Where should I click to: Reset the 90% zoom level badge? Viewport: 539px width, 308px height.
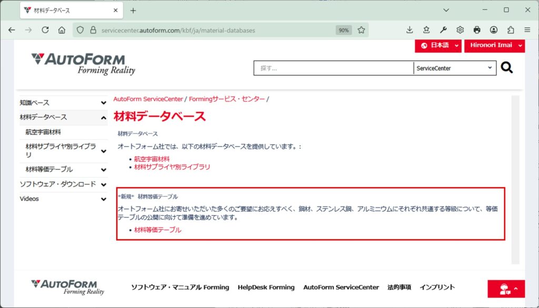[x=344, y=30]
